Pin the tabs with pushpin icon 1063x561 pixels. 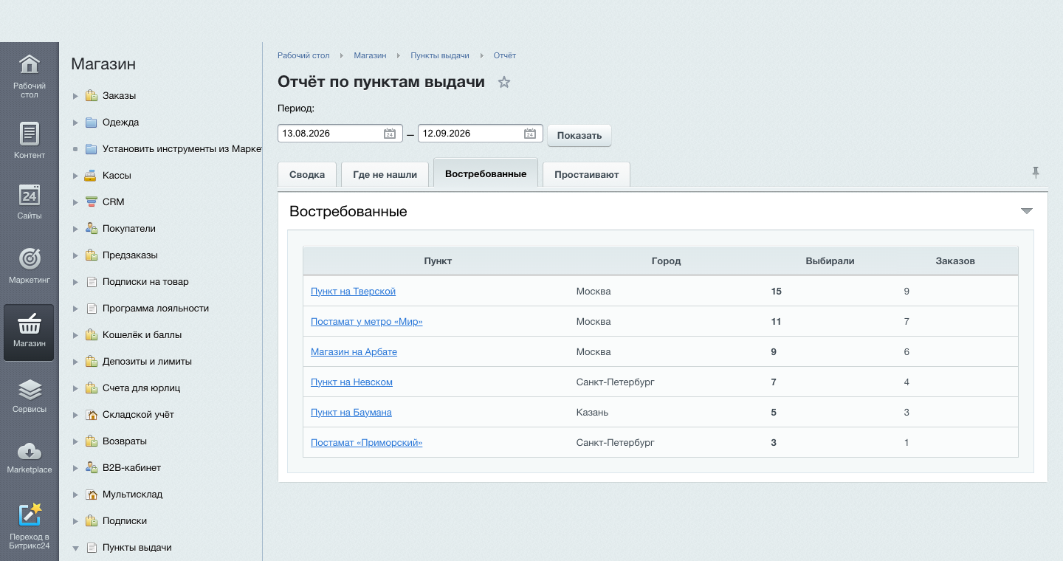coord(1036,173)
